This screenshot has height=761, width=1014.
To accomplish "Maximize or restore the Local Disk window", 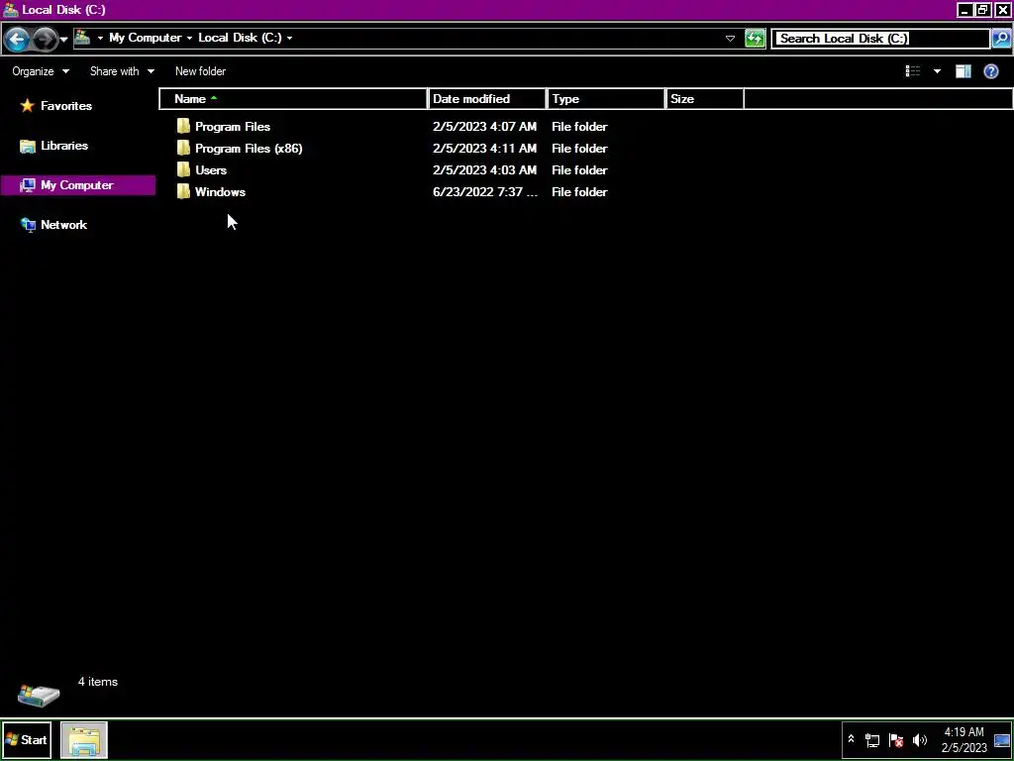I will [983, 10].
